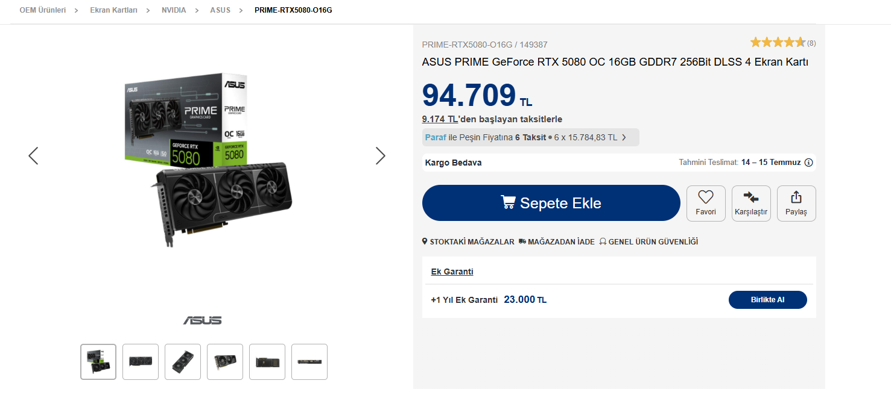The image size is (891, 407).
Task: Select the last thumbnail showing card side view
Action: [x=309, y=362]
